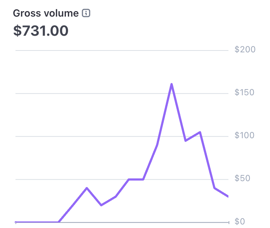Viewport: 270px width, 228px height.
Task: Click the purple line's starting point at left
Action: (x=16, y=222)
